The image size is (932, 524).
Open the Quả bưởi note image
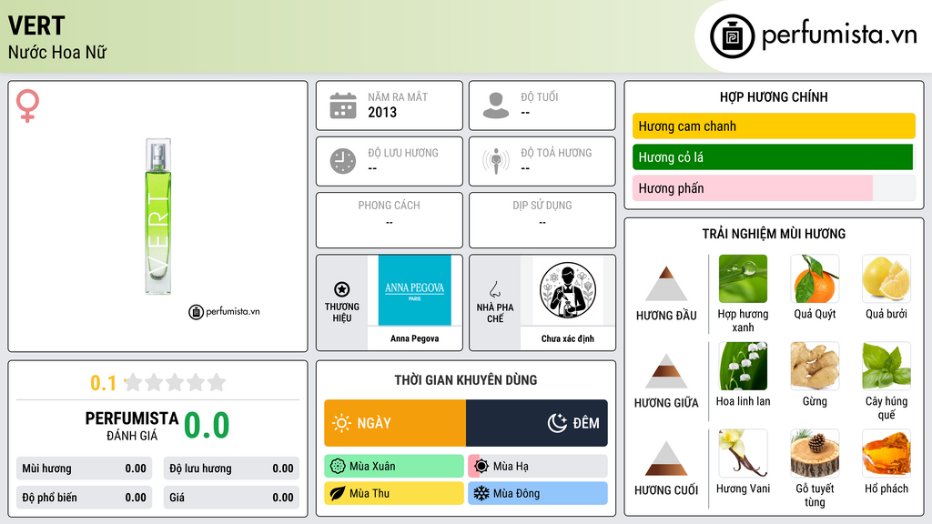(886, 278)
